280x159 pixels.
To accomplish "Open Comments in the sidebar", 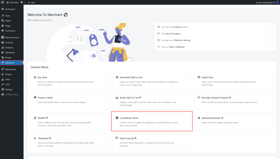I will [12, 31].
